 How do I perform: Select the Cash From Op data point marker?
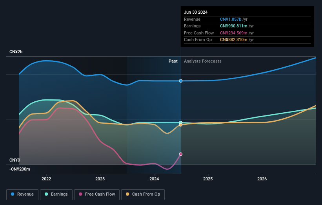(x=181, y=125)
